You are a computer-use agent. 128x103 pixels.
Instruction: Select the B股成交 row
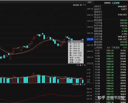[111, 9]
